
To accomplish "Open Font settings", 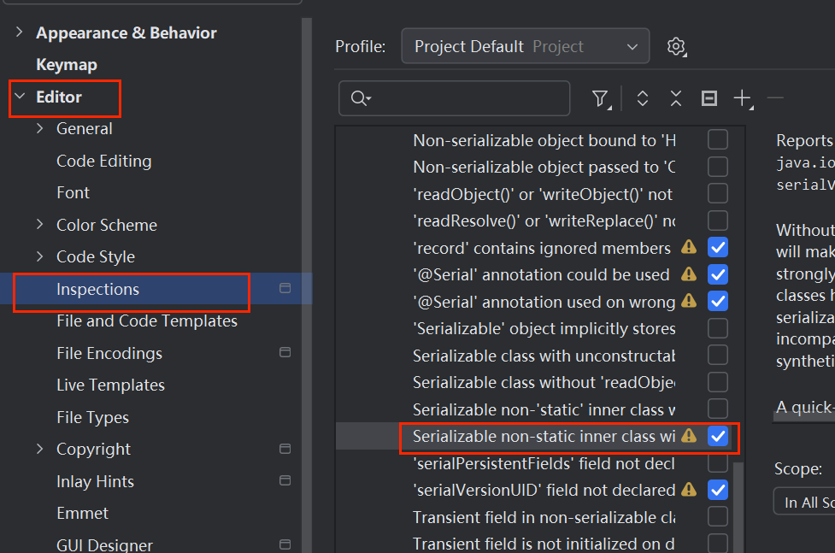I will [x=73, y=192].
